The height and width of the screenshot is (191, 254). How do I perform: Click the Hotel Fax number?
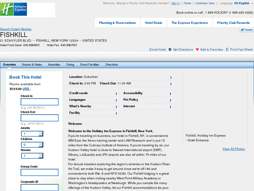tap(69, 45)
